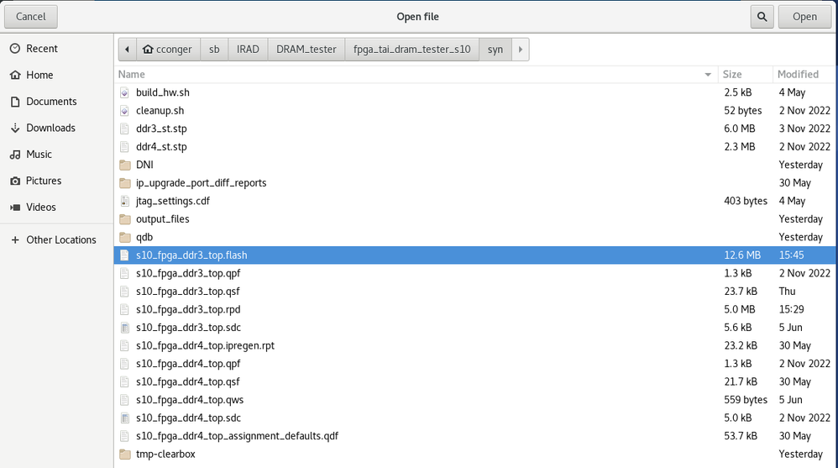Click the 23.2 kB size cell
Viewport: 838px width, 468px height.
pos(741,345)
